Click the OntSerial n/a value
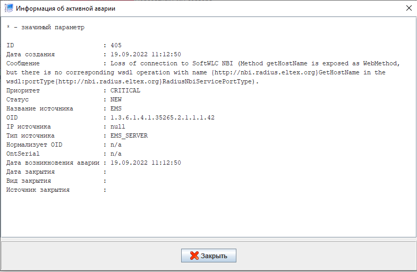This screenshot has width=417, height=272. (x=116, y=154)
